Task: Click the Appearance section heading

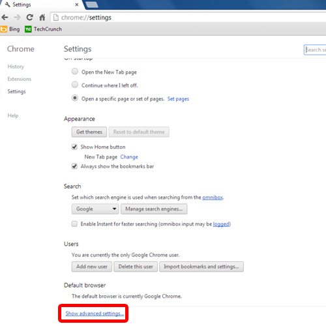Action: (x=80, y=119)
